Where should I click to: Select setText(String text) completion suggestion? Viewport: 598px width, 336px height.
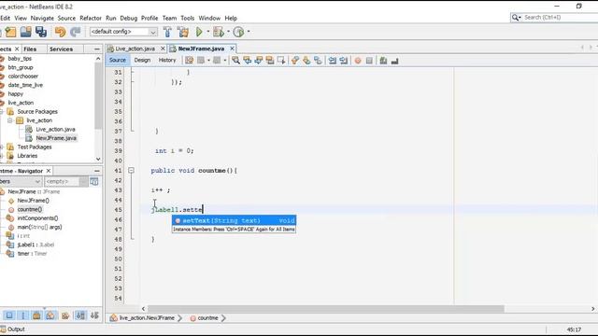click(x=234, y=220)
